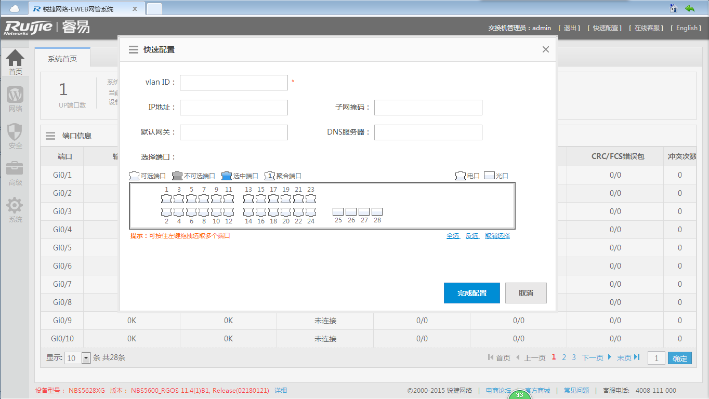709x399 pixels.
Task: Click the IP地址 input field
Action: pyautogui.click(x=234, y=108)
